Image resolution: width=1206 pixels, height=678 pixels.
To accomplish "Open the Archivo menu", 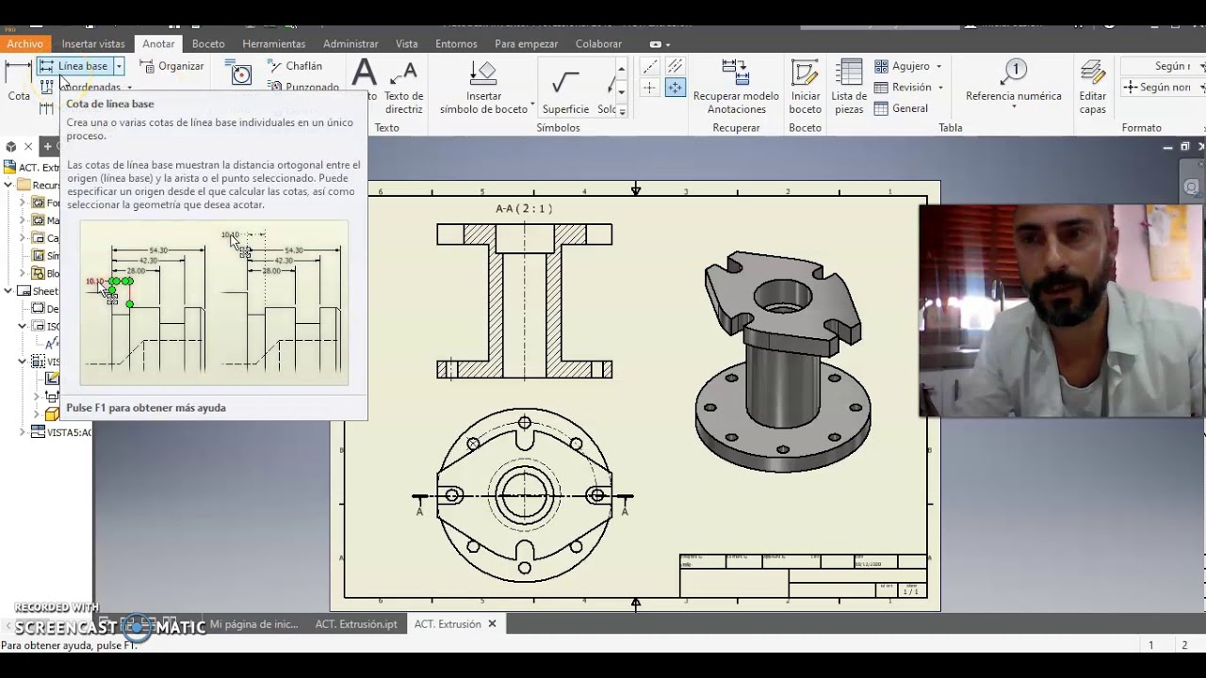I will point(24,43).
